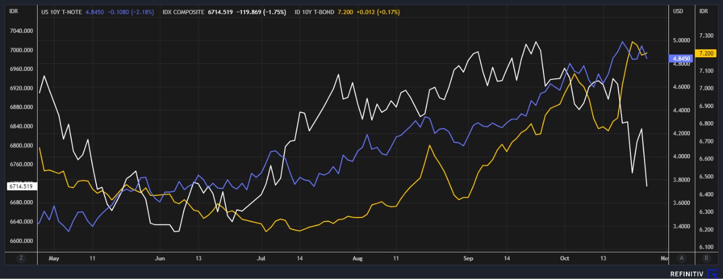The height and width of the screenshot is (279, 723).
Task: Click 6880.000 on the left price axis
Action: 22,107
